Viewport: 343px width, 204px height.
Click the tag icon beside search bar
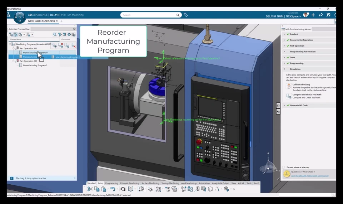(x=186, y=15)
